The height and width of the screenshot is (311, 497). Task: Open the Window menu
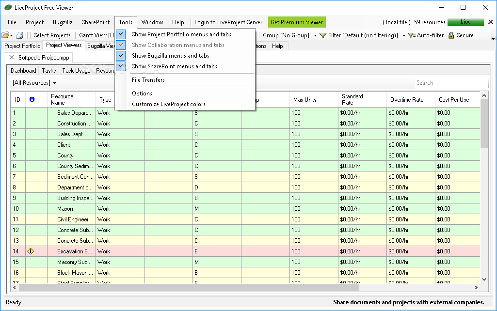[x=152, y=22]
